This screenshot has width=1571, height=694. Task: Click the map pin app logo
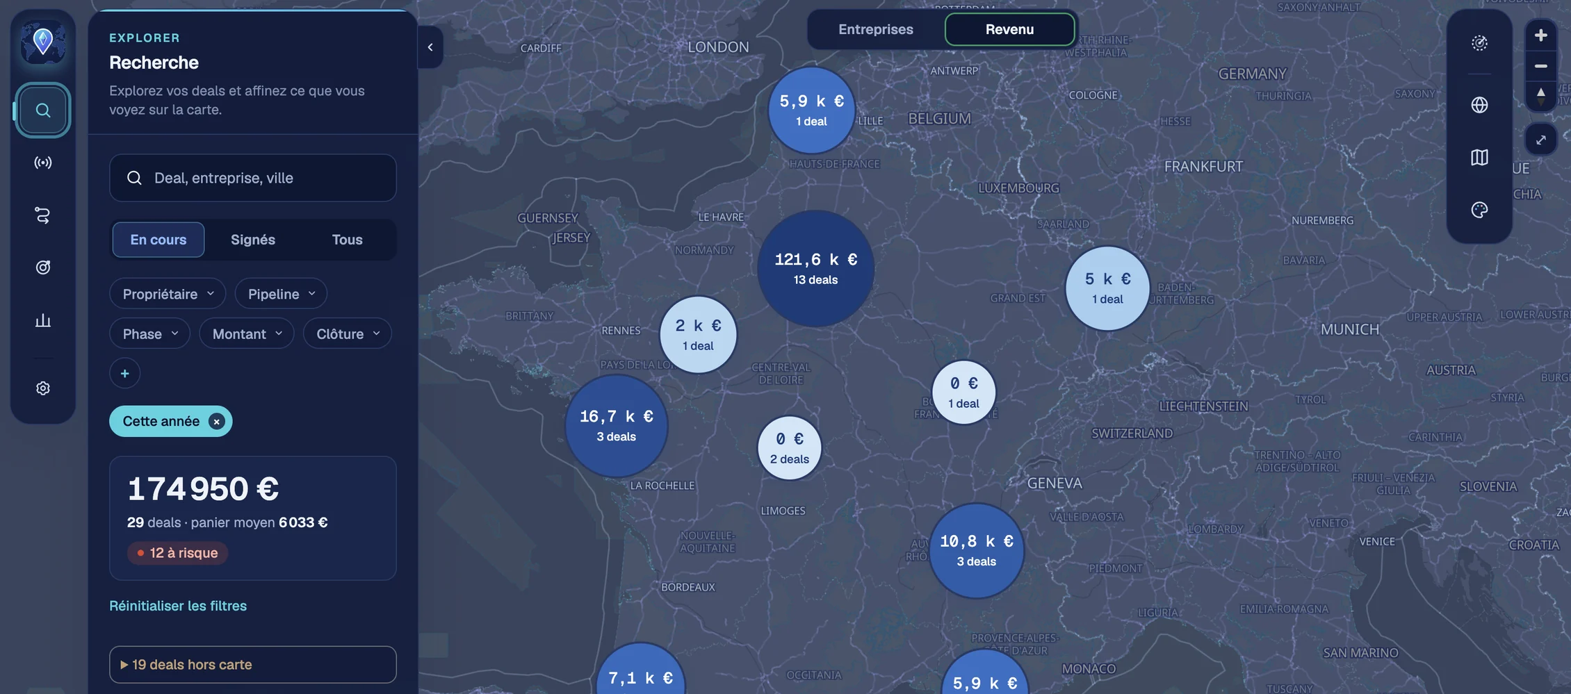(x=43, y=42)
